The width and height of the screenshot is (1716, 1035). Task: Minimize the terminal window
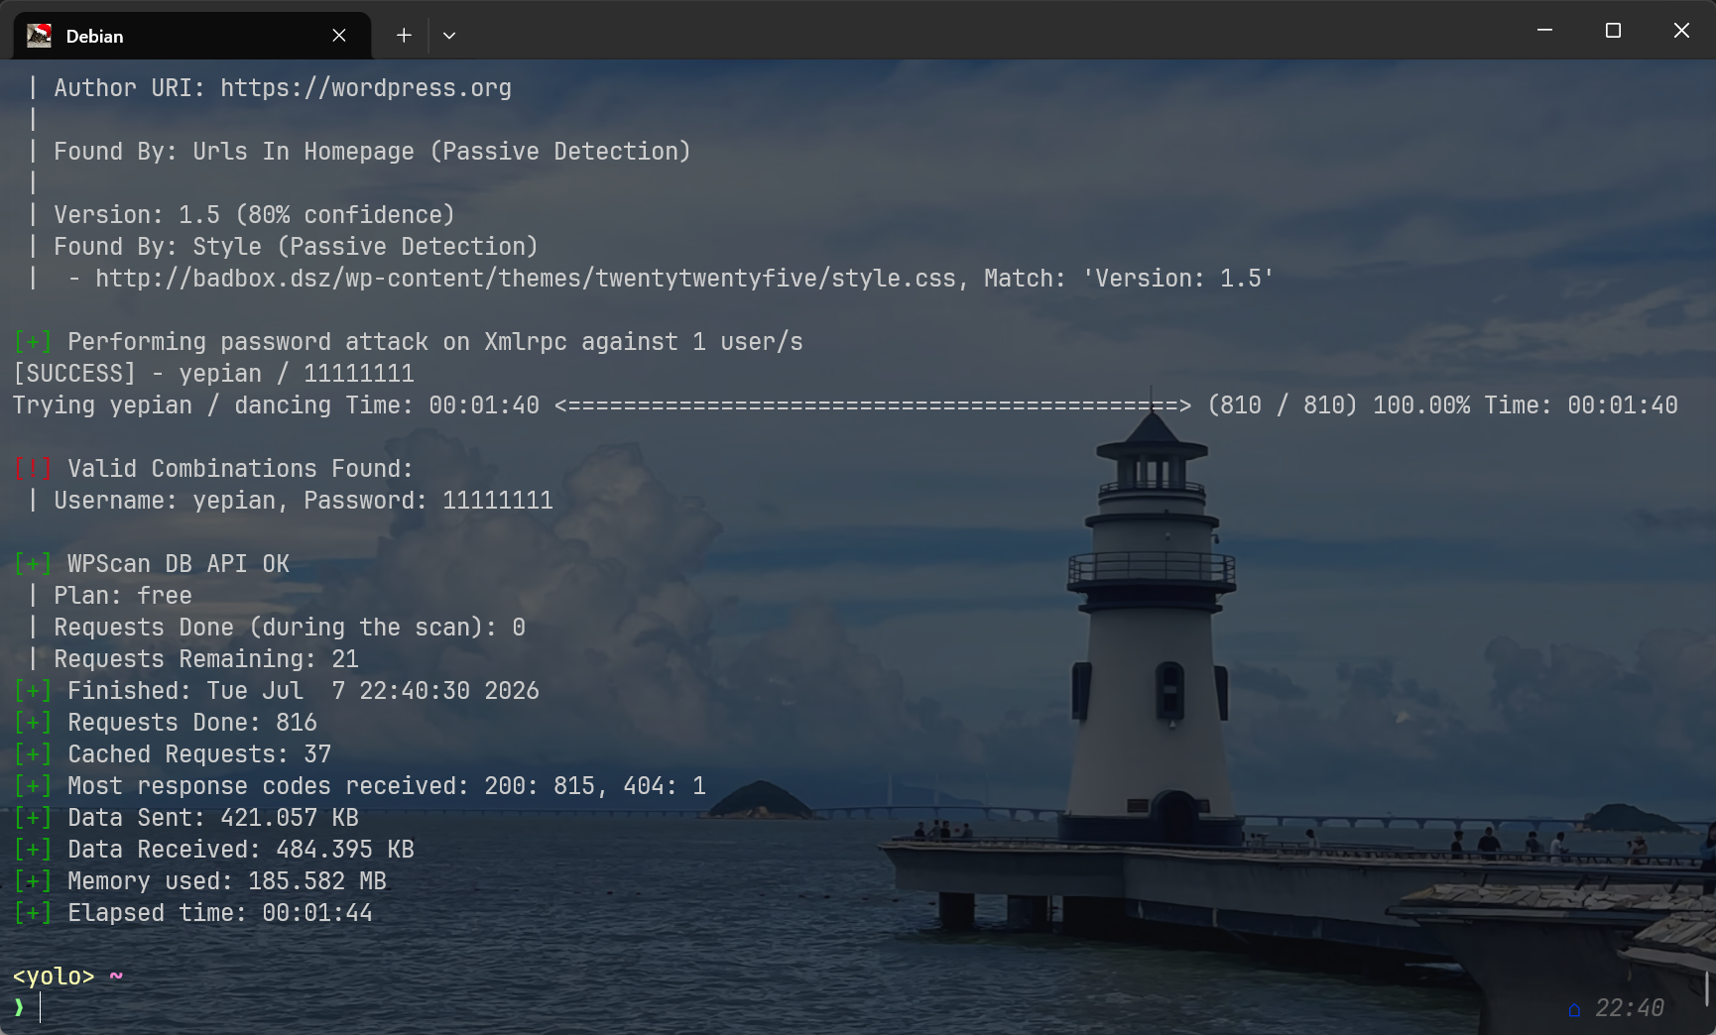pyautogui.click(x=1544, y=31)
